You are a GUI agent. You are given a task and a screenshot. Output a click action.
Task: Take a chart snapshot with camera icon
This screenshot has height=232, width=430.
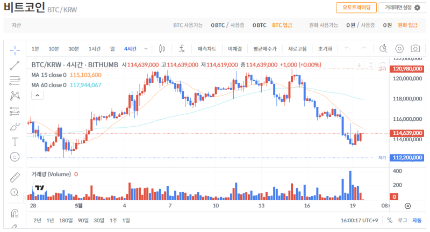415,48
